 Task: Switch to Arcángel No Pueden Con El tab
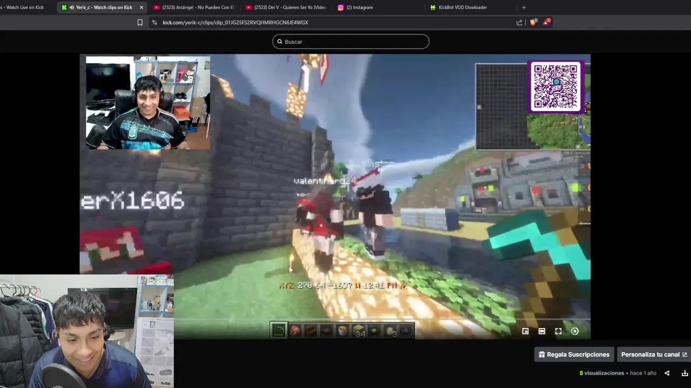[x=193, y=8]
